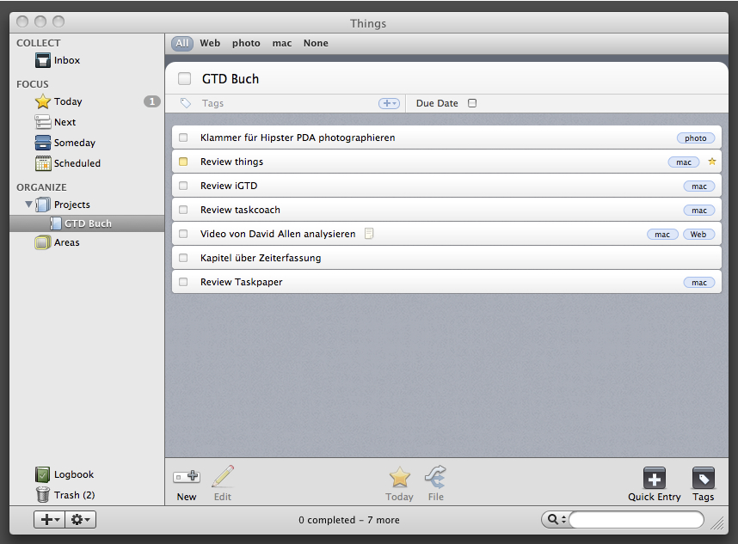Open the Trash
Screen dimensions: 738x544
(x=43, y=495)
